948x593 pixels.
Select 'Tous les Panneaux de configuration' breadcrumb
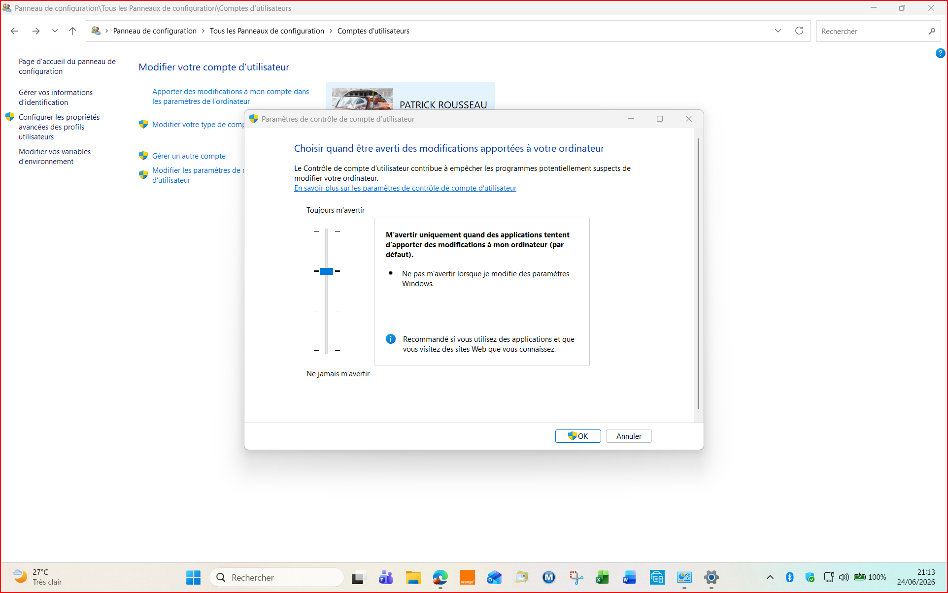tap(267, 31)
